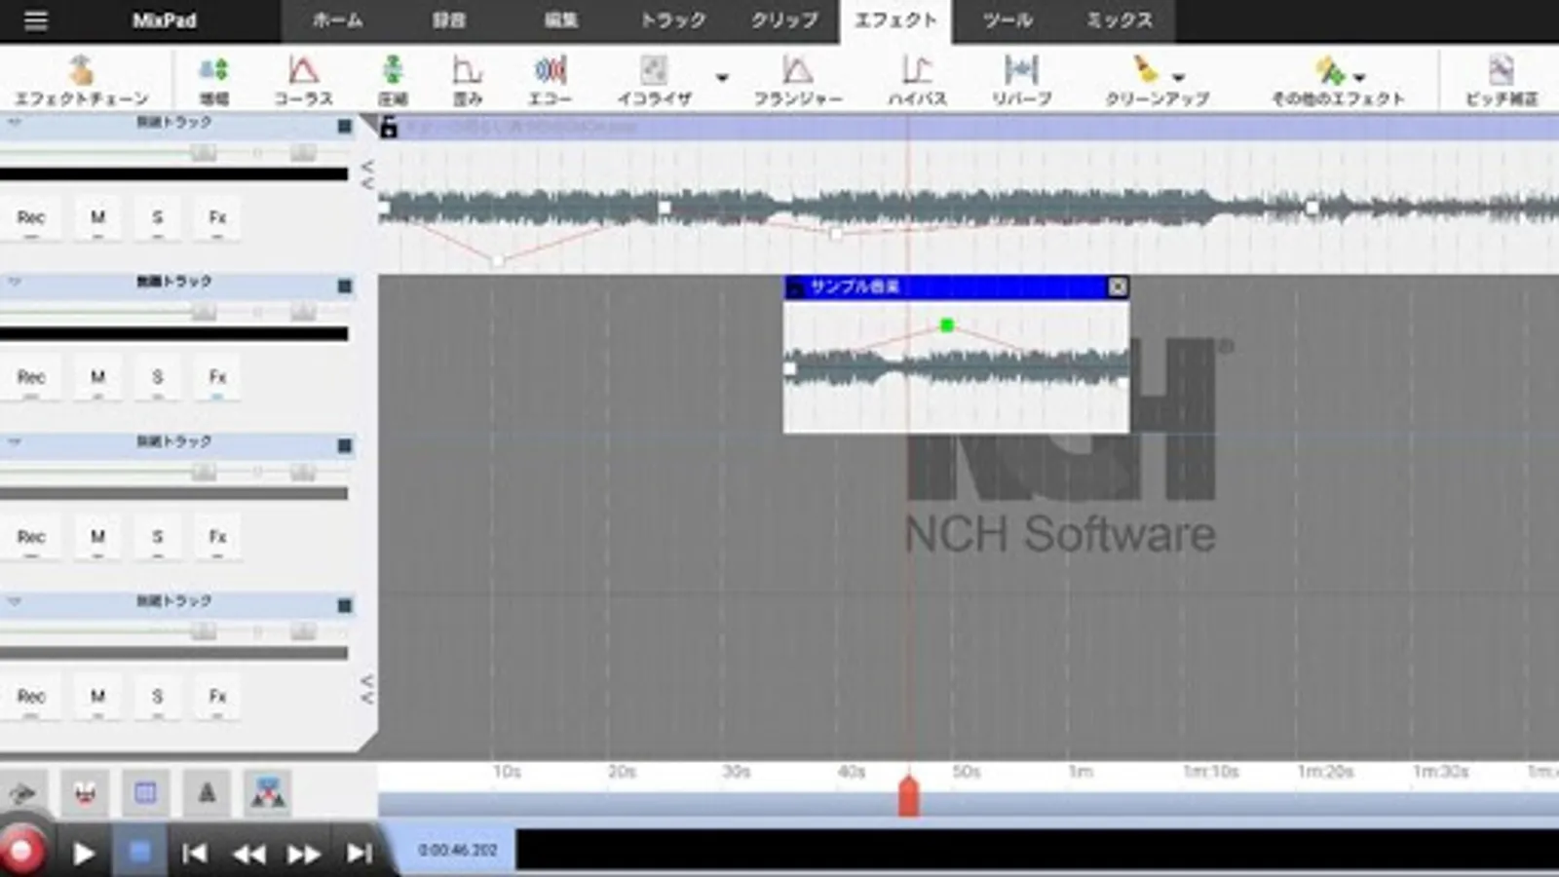Viewport: 1559px width, 877px height.
Task: Open Fx for the fourth track
Action: (x=217, y=698)
